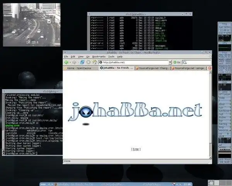Open the Forward button history dropdown arrow
The height and width of the screenshot is (186, 232).
pos(78,62)
